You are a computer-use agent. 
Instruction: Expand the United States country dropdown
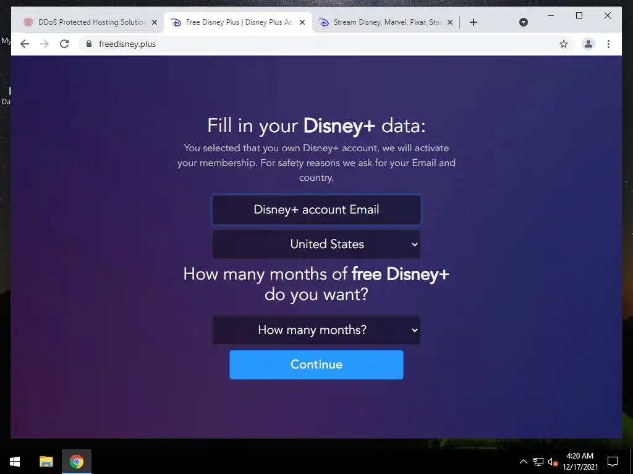(316, 244)
